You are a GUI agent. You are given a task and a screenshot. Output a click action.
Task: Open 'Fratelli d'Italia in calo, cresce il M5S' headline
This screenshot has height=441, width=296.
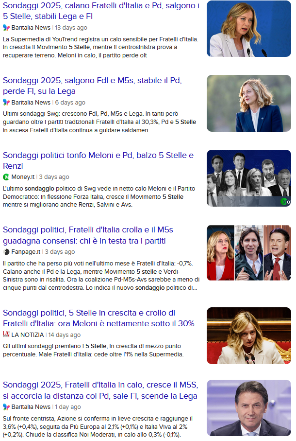(x=100, y=390)
